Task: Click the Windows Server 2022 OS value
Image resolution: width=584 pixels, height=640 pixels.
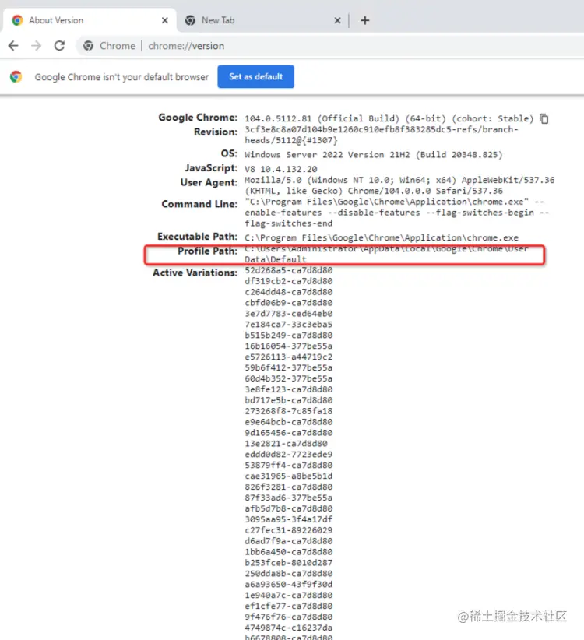Action: pyautogui.click(x=374, y=155)
